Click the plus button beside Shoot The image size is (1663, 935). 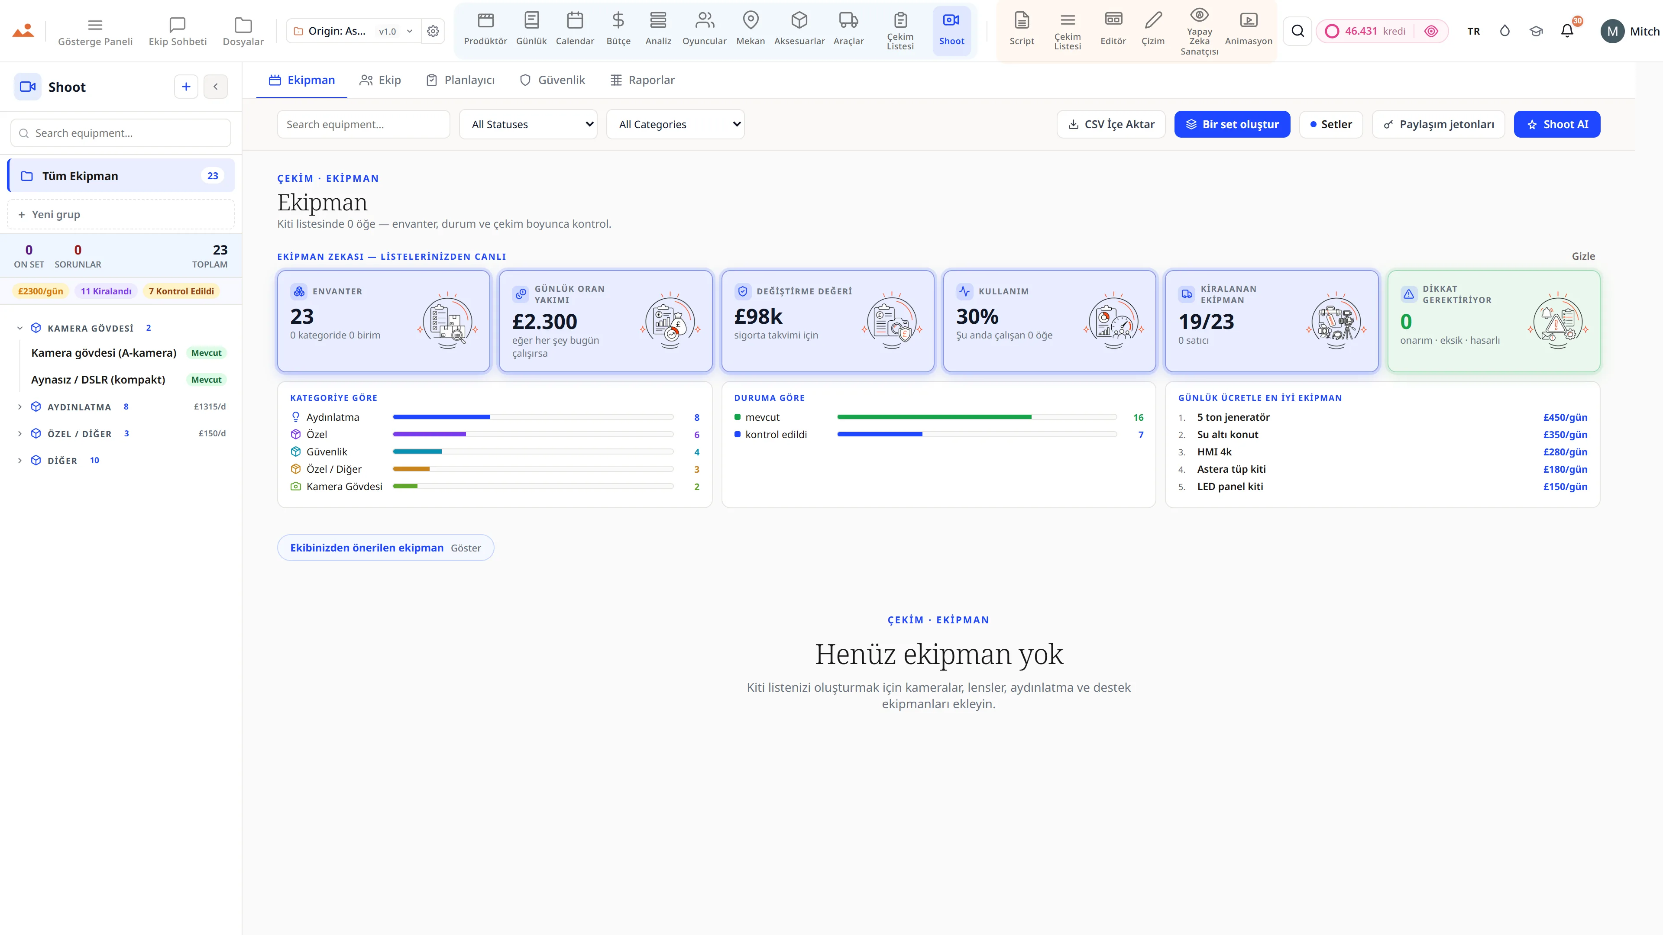[x=186, y=87]
